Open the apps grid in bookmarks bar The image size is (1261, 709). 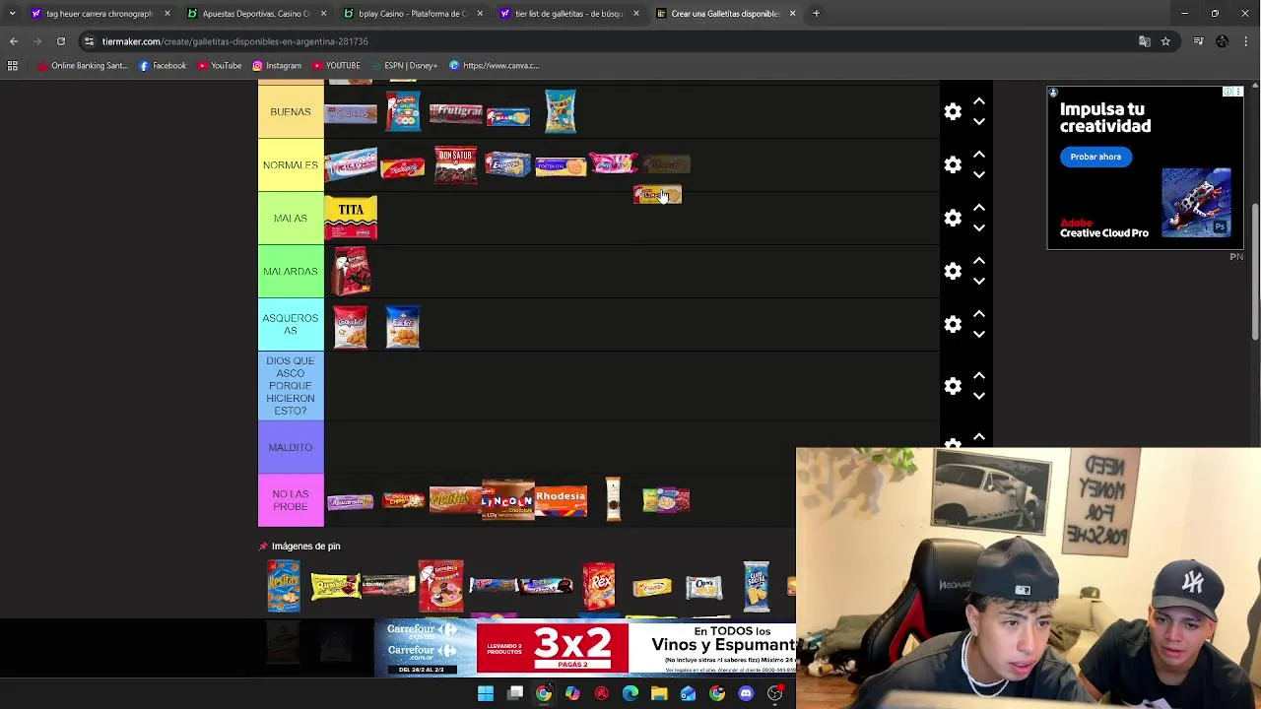point(13,66)
